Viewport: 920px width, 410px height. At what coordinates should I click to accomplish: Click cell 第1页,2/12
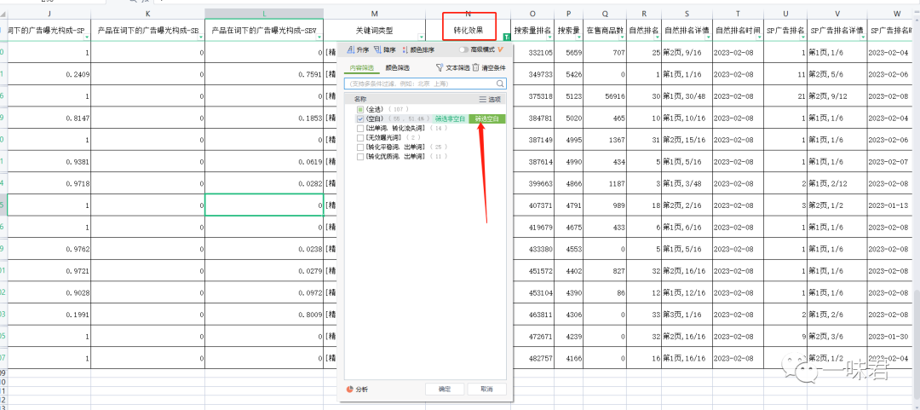coord(837,183)
